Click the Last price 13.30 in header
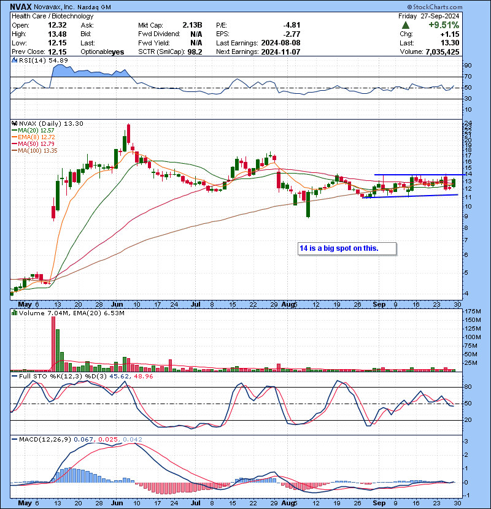This screenshot has height=509, width=491. [x=450, y=43]
